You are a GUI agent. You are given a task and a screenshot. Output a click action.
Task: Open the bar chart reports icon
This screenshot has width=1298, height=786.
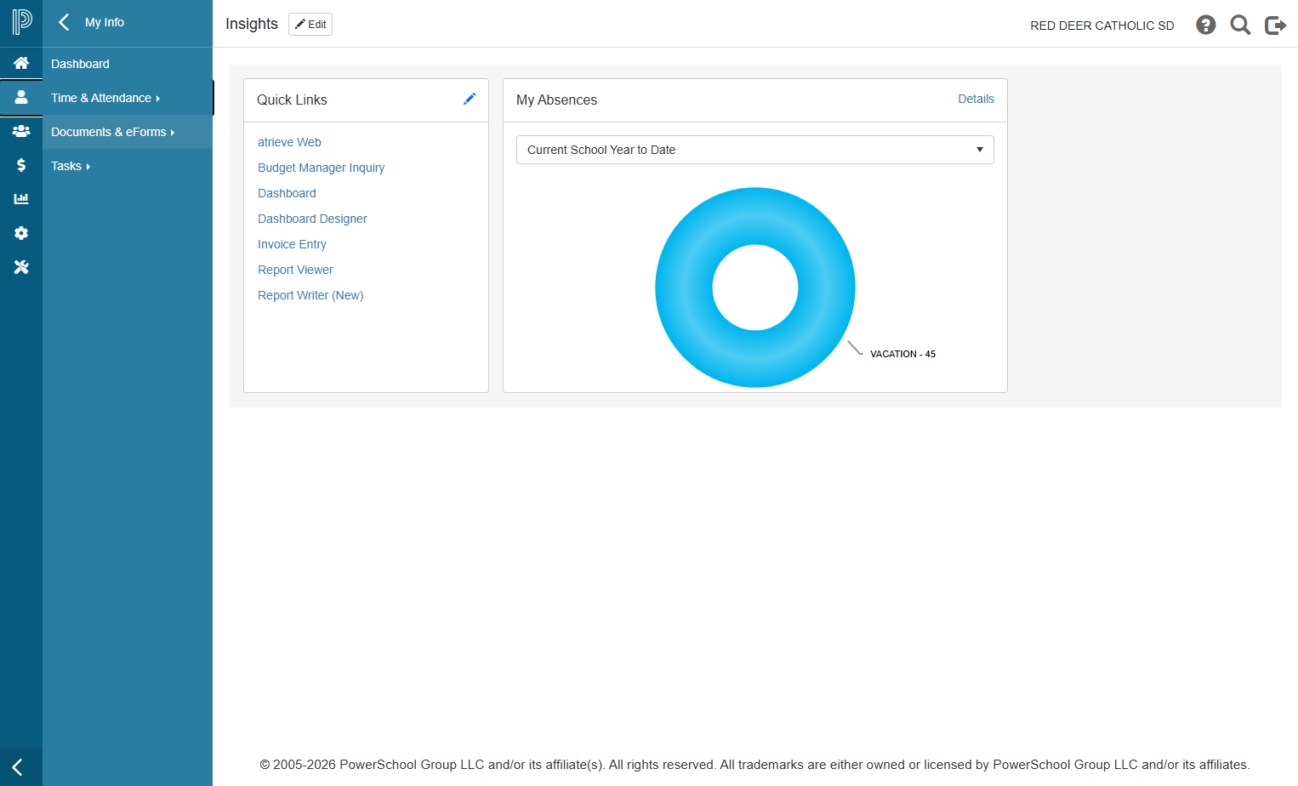[x=21, y=199]
